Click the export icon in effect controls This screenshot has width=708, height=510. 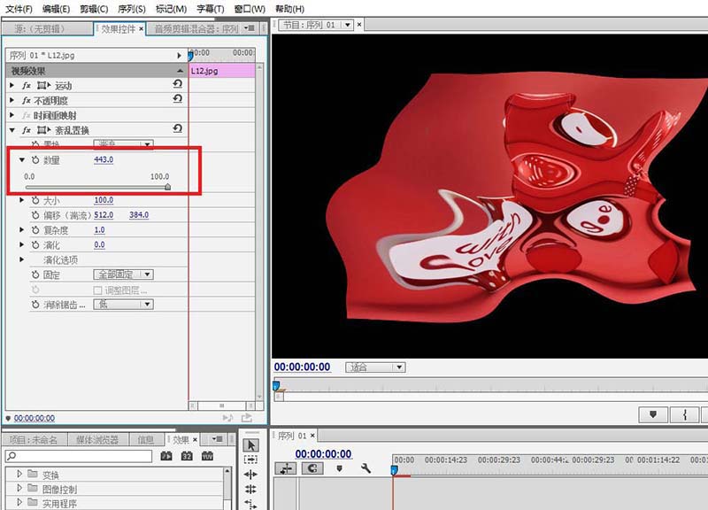click(247, 418)
